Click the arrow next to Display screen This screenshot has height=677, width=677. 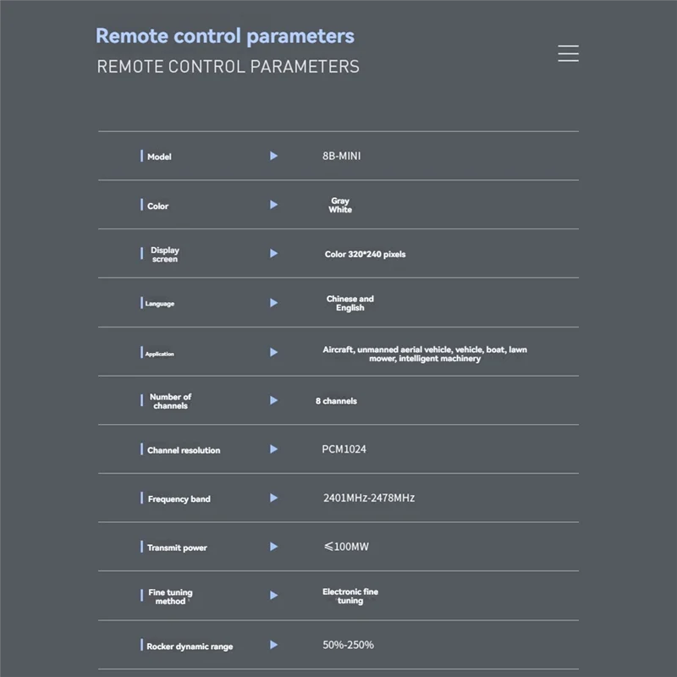pos(273,253)
